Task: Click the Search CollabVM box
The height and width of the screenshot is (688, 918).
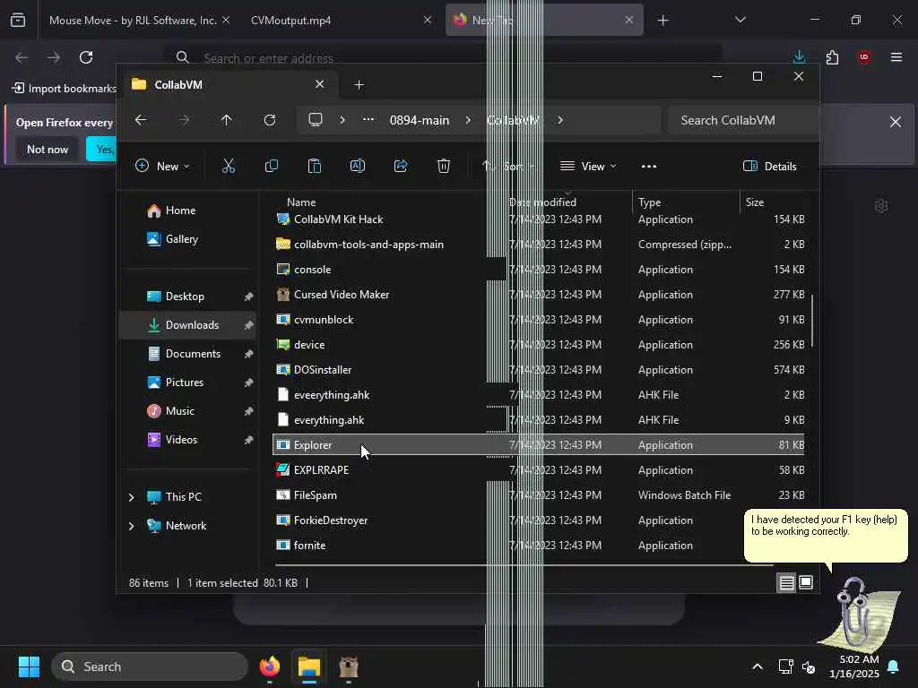Action: (742, 120)
